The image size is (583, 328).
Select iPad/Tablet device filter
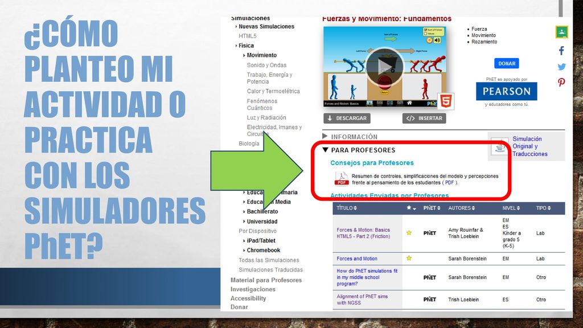coord(260,241)
